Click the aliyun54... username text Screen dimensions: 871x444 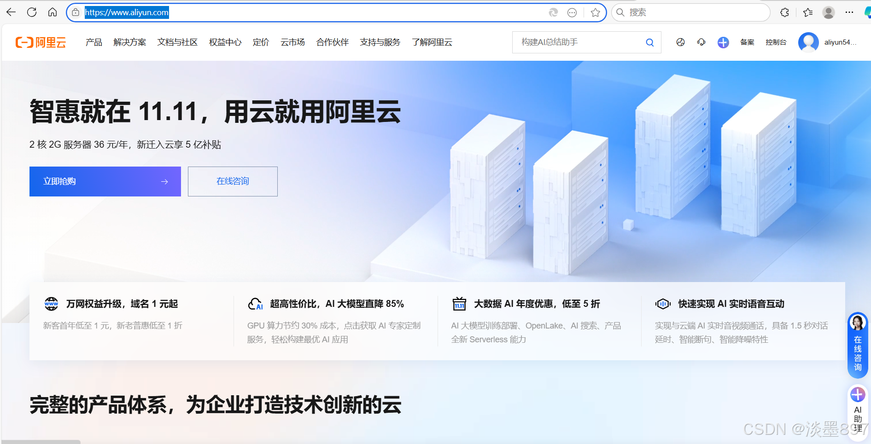(840, 42)
